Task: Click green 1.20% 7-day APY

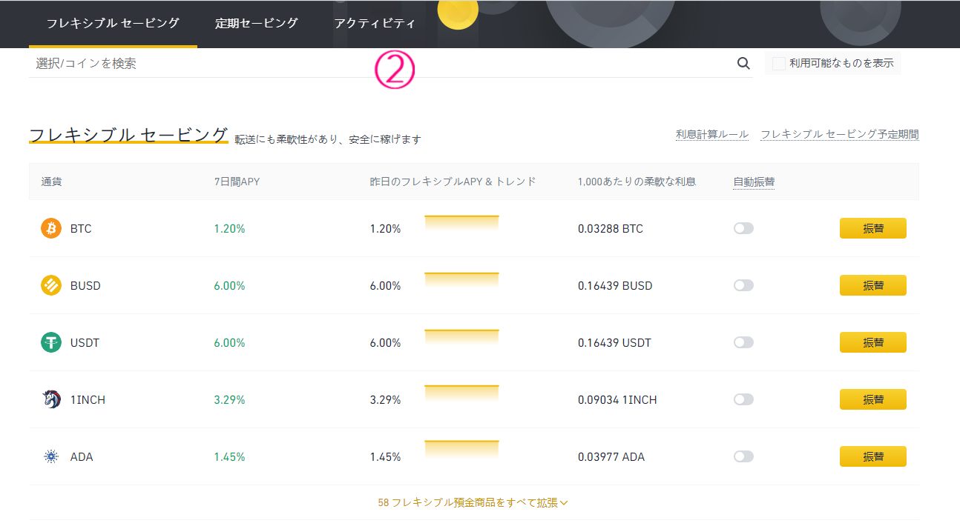Action: click(x=229, y=229)
